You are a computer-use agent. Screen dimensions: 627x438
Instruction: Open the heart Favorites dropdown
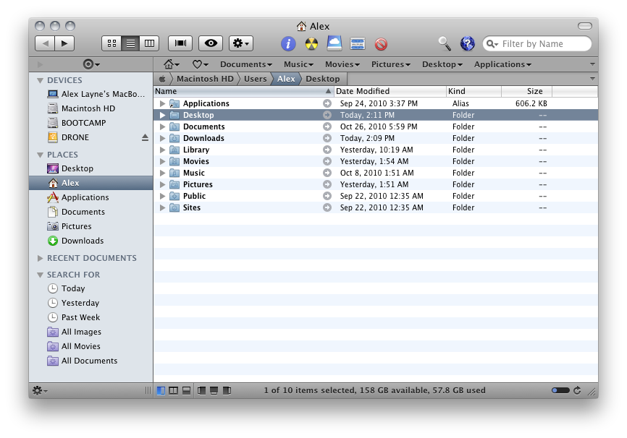point(201,64)
